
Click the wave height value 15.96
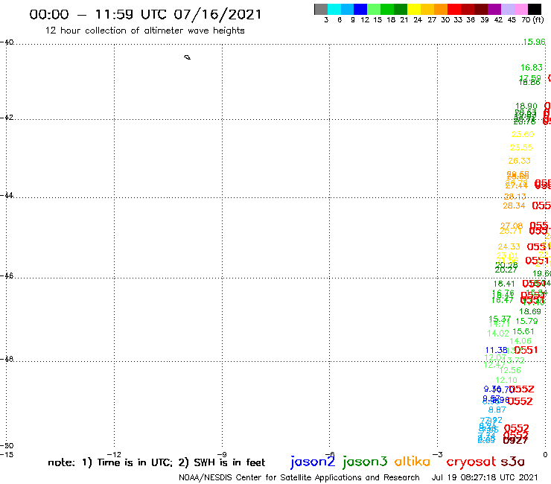click(534, 42)
